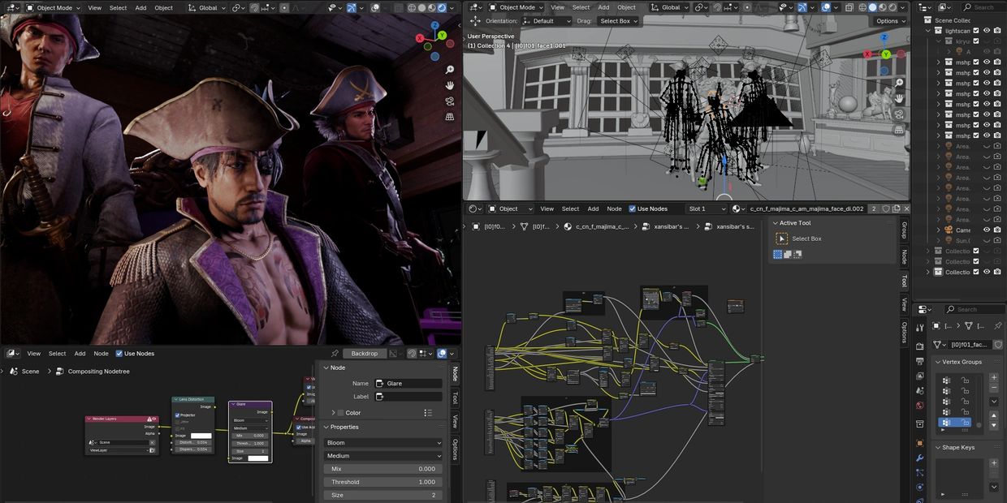Click the material user count 2 button
The width and height of the screenshot is (1007, 503).
(874, 209)
